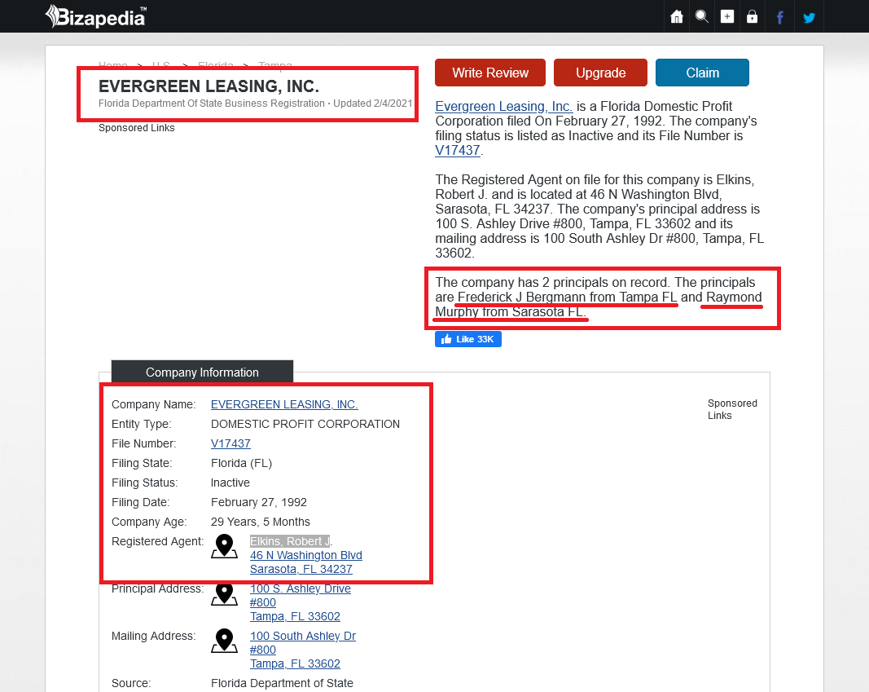Open the home icon in header
Screen dimensions: 869x692
click(677, 16)
